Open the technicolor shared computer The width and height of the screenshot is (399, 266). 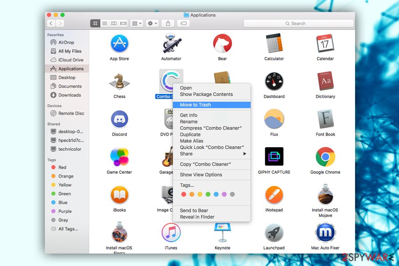[x=66, y=149]
